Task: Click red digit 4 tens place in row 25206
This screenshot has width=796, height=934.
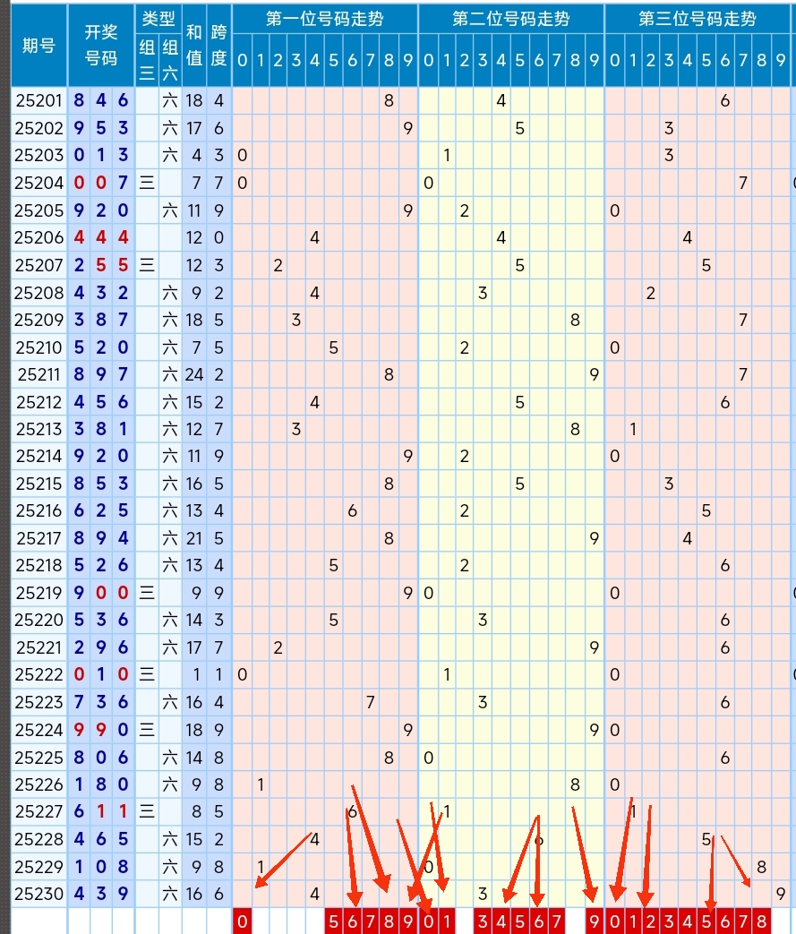Action: pyautogui.click(x=101, y=237)
